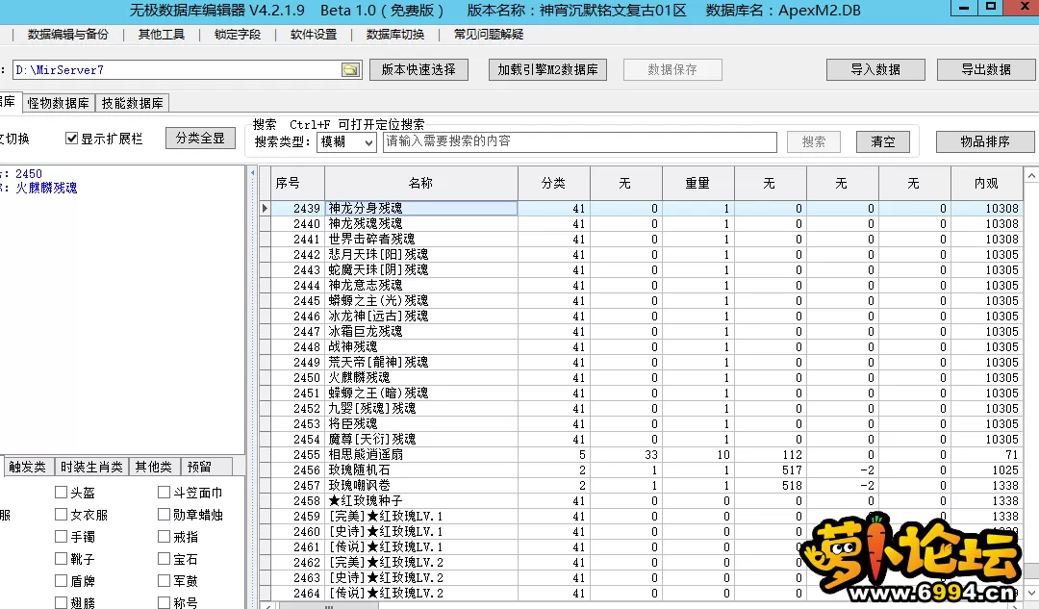Enable the 女衣服 checkbox
The width and height of the screenshot is (1039, 609).
coord(61,515)
